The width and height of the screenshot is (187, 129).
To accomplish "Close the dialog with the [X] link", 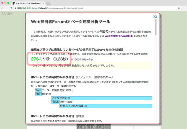I will click(x=155, y=17).
